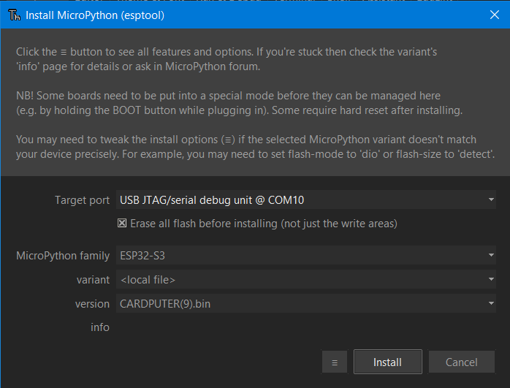Open the install options menu button (≡)
The width and height of the screenshot is (510, 388).
(x=335, y=362)
